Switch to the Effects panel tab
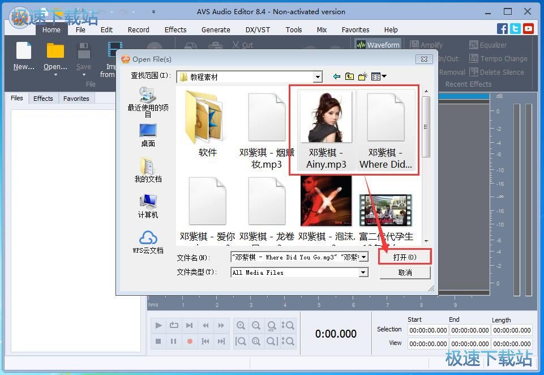544x375 pixels. point(43,99)
